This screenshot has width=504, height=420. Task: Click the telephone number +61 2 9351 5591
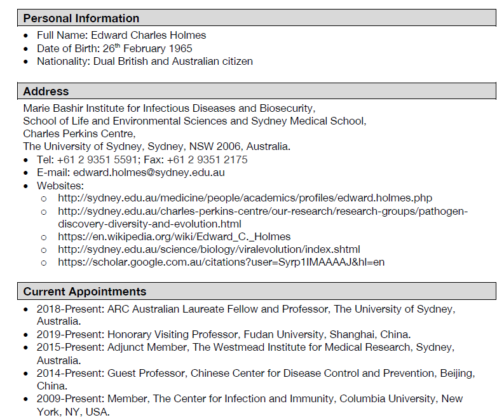point(96,159)
